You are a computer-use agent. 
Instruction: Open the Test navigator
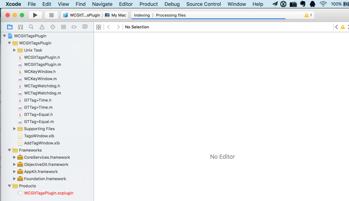52,27
